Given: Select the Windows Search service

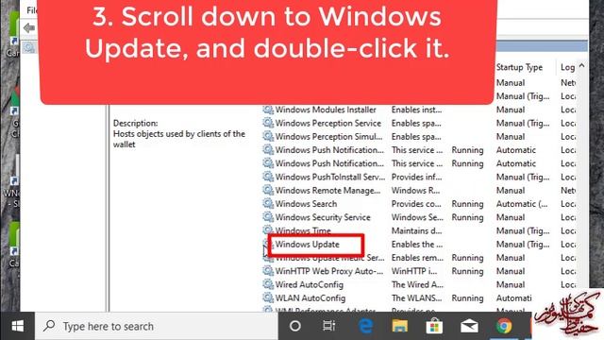Looking at the screenshot, I should pyautogui.click(x=306, y=204).
